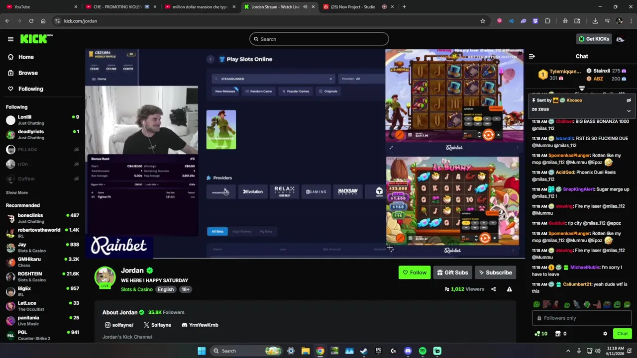Open Solfayne X profile link
Screen dimensions: 637x358
coord(157,325)
